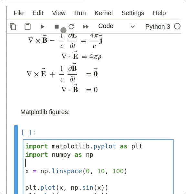186x194 pixels.
Task: Restart the kernel with circular arrow icon
Action: coord(71,27)
